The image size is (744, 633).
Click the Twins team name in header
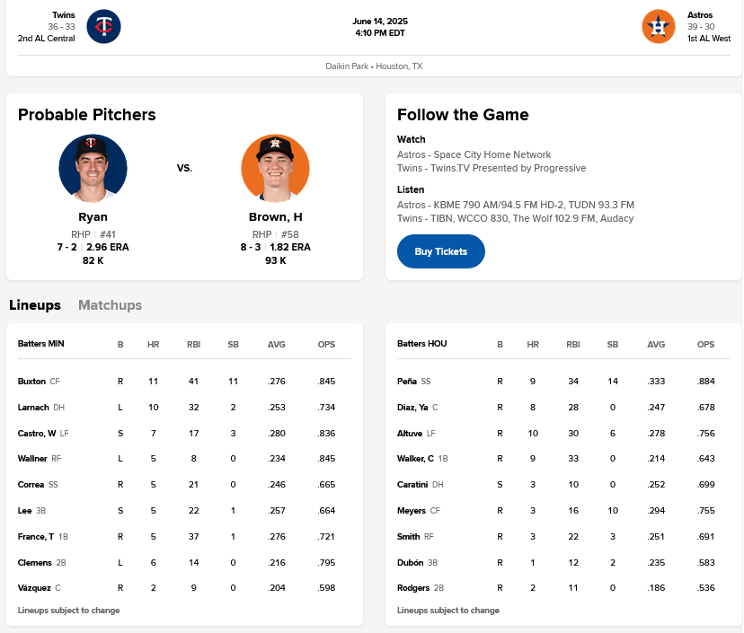pyautogui.click(x=64, y=15)
